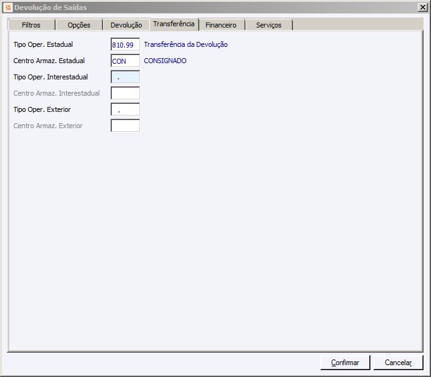Focus the Tipo Oper. Exterior field
Screen dimensions: 431x377
tap(126, 109)
